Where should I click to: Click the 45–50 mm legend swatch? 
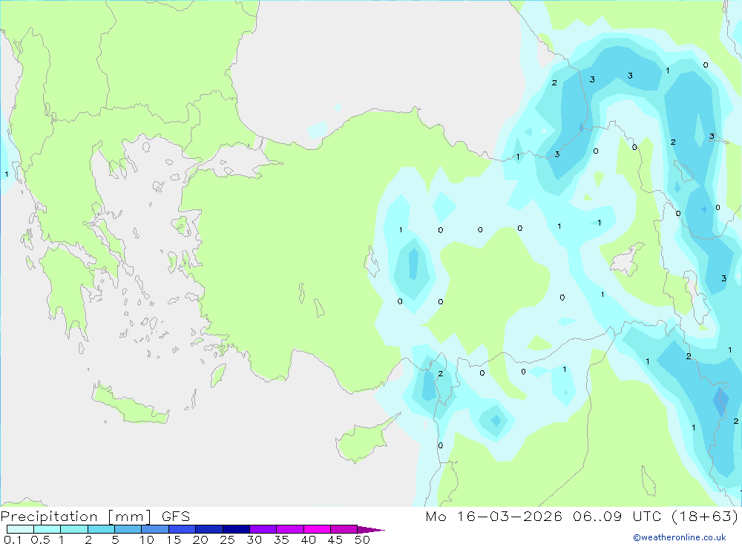(344, 529)
